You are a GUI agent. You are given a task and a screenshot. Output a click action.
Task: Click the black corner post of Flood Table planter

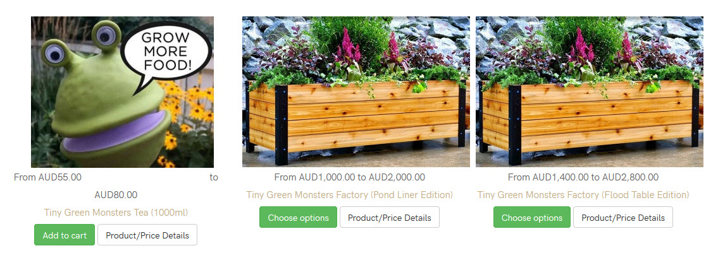click(515, 125)
